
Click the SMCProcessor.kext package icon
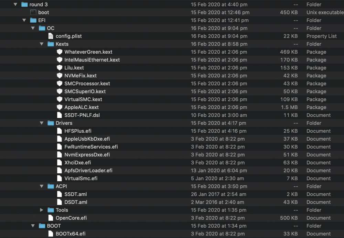[x=60, y=84]
